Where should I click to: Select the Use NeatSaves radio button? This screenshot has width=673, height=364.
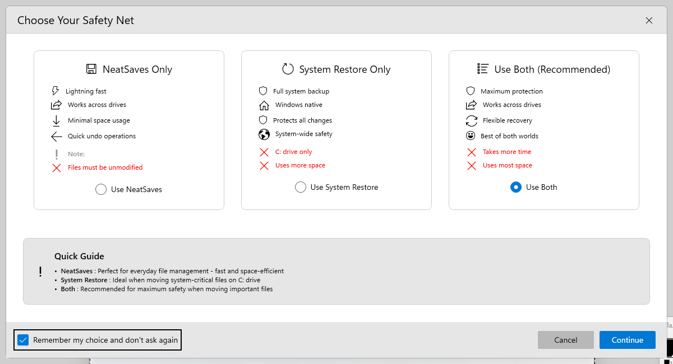click(101, 189)
